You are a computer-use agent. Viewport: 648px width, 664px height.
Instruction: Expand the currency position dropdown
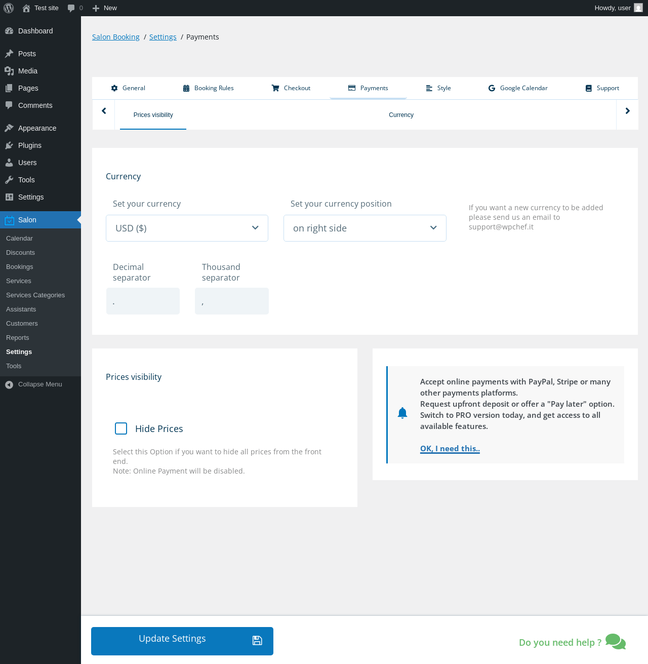(365, 228)
